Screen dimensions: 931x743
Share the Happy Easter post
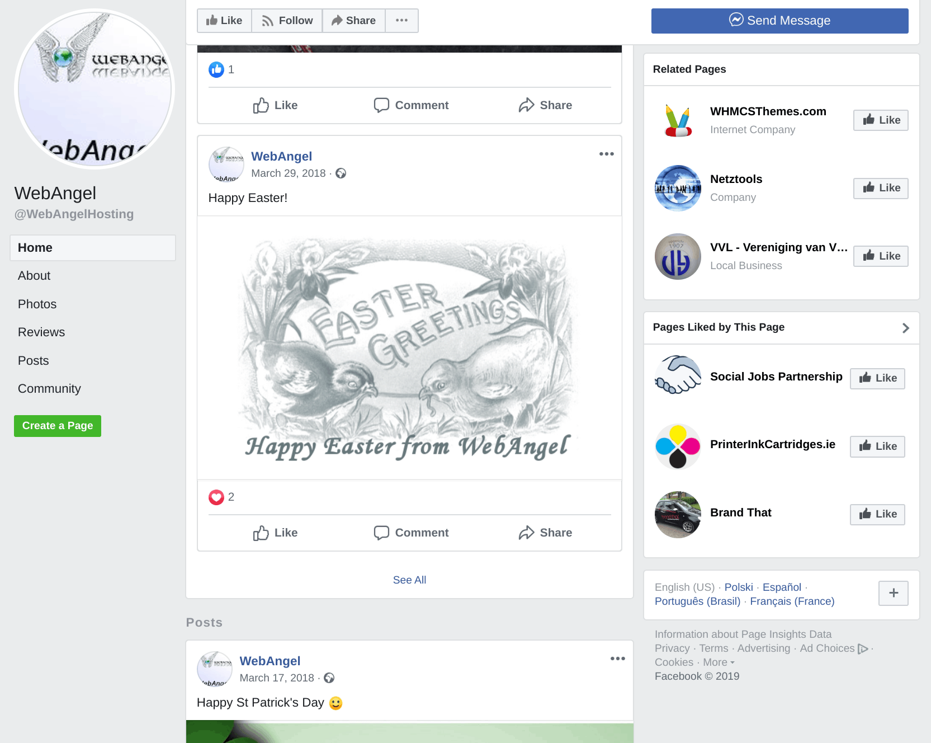(x=545, y=533)
